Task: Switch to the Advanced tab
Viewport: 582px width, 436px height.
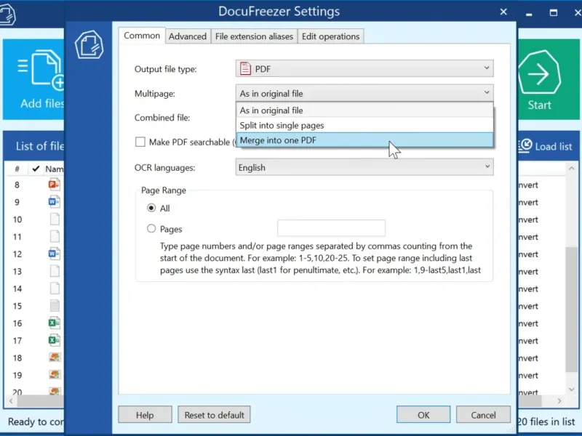Action: (188, 36)
